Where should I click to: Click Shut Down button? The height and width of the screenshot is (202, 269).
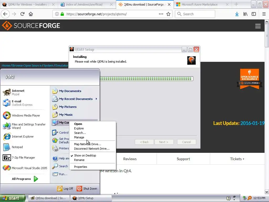(87, 188)
